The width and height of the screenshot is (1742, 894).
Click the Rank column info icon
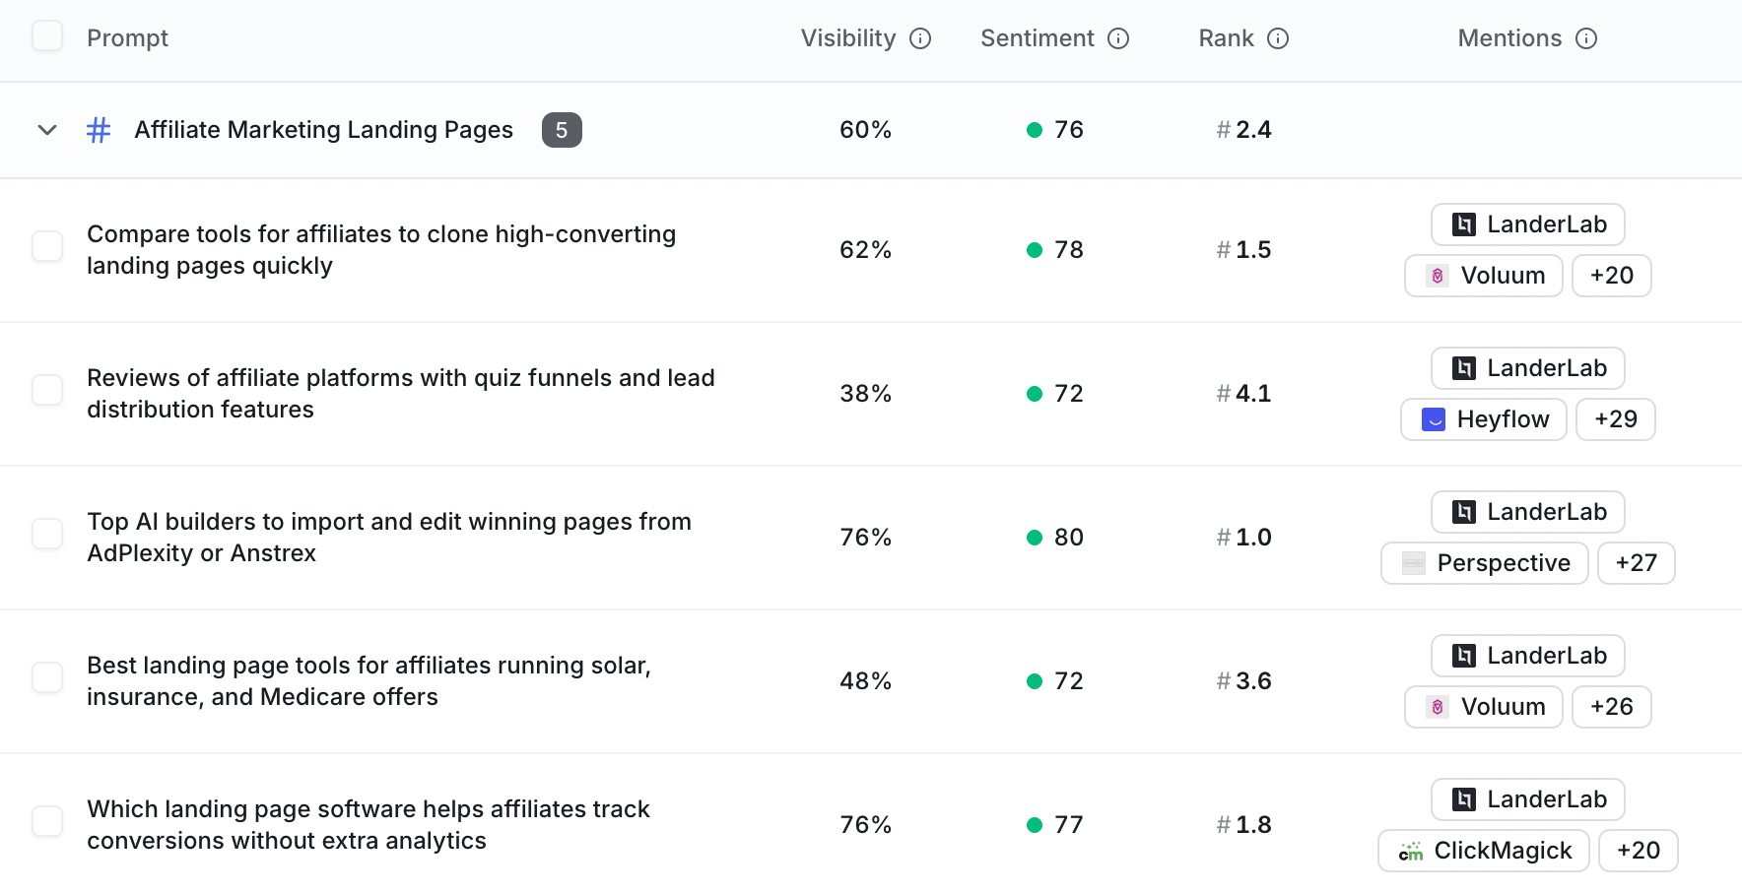pos(1278,38)
